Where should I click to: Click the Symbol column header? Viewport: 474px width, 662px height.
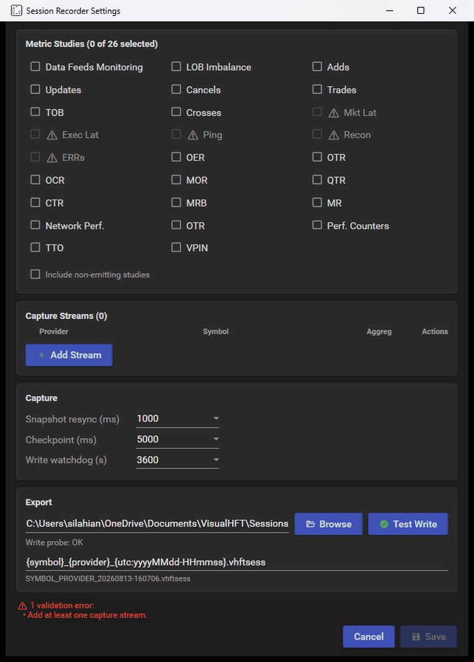215,332
